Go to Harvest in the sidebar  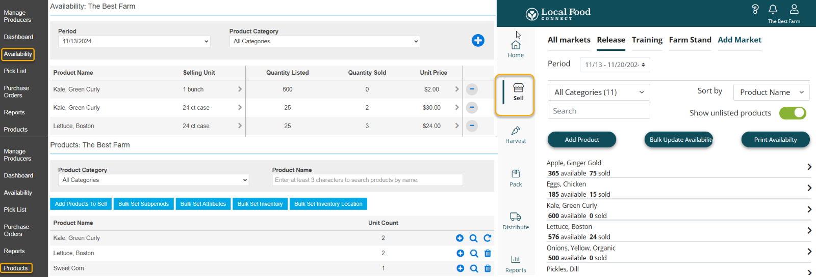click(x=516, y=135)
